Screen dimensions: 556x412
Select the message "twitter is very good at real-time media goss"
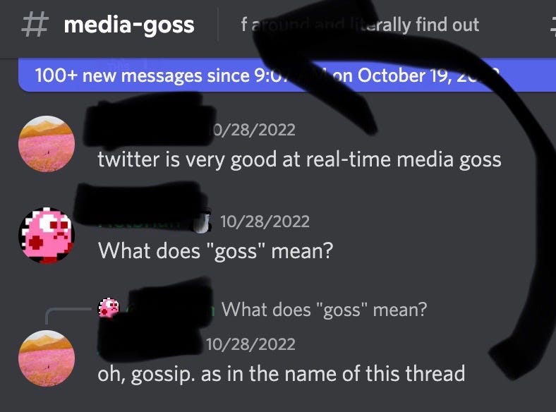click(299, 159)
